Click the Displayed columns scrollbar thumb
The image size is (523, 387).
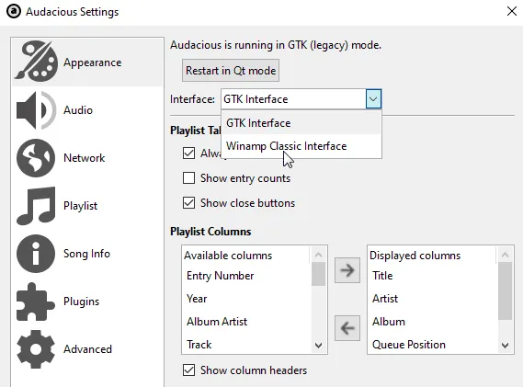(x=505, y=290)
